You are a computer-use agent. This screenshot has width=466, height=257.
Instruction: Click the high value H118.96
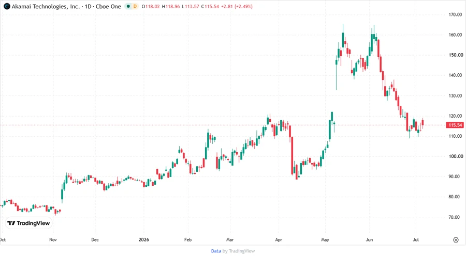tap(171, 6)
